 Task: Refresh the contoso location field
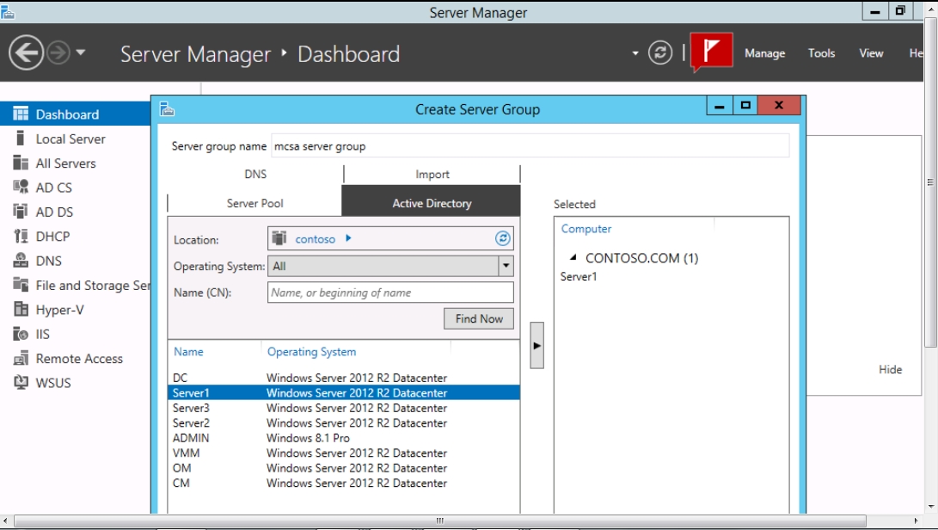point(502,238)
